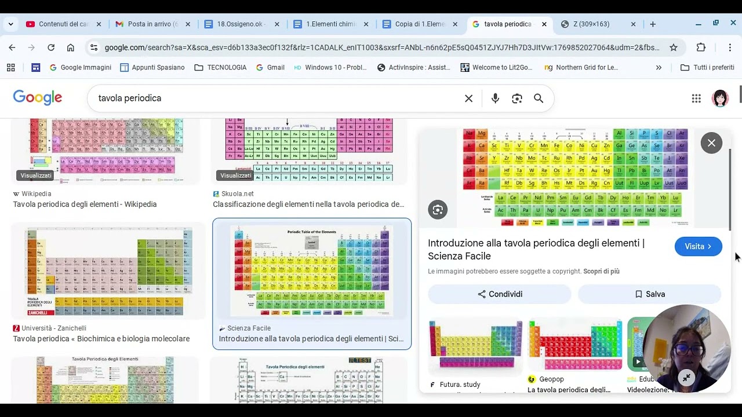Screen dimensions: 742x417
Task: Open the Extensions puzzle icon
Action: (x=701, y=47)
